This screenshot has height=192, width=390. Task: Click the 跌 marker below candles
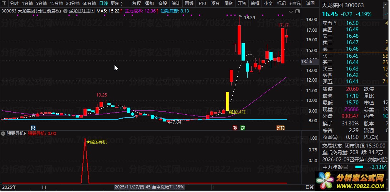[243, 128]
